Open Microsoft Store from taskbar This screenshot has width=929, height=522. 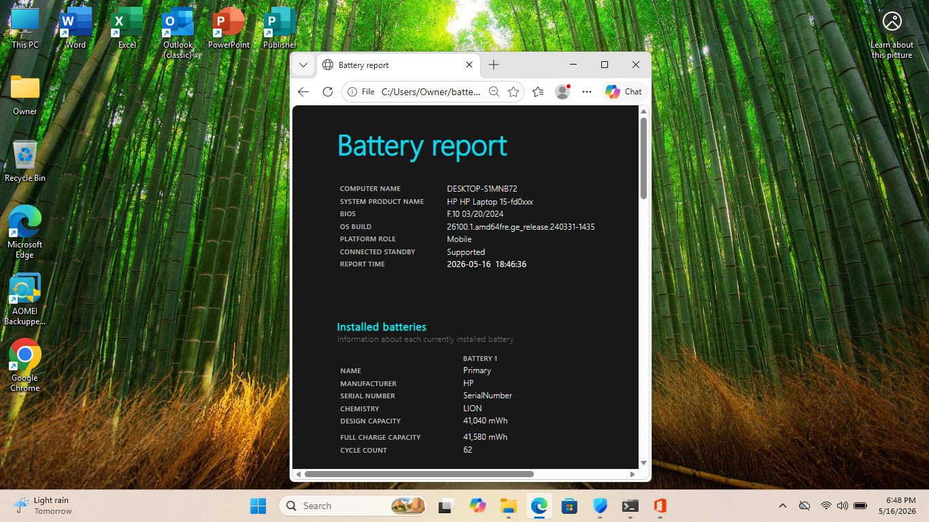point(569,506)
